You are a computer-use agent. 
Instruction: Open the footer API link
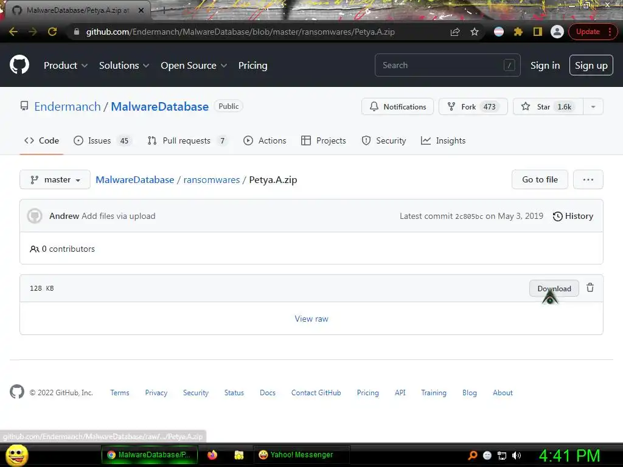(400, 393)
